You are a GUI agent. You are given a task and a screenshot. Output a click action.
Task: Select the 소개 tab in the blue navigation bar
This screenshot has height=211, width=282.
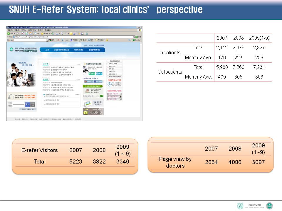[47, 50]
